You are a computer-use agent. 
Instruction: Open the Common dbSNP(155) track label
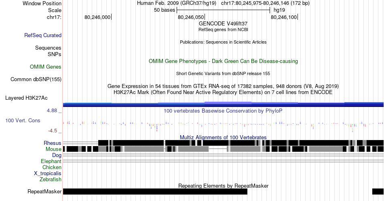36,79
